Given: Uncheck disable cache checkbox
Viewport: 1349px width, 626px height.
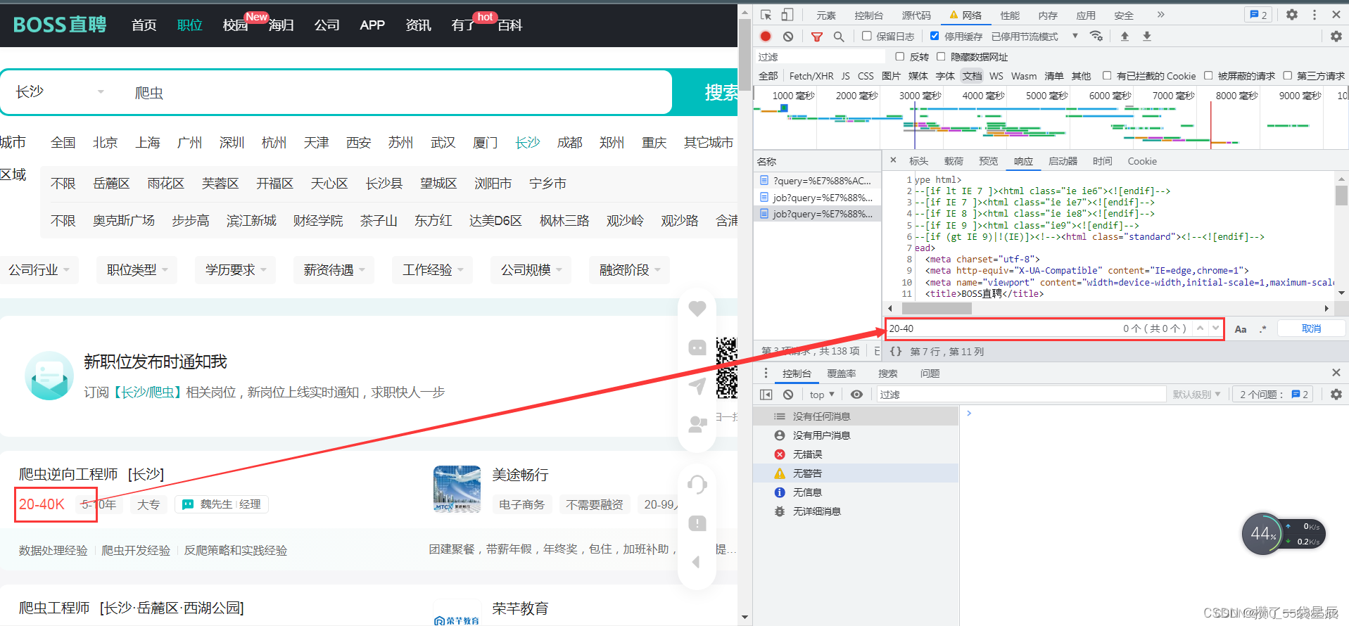Looking at the screenshot, I should tap(935, 36).
